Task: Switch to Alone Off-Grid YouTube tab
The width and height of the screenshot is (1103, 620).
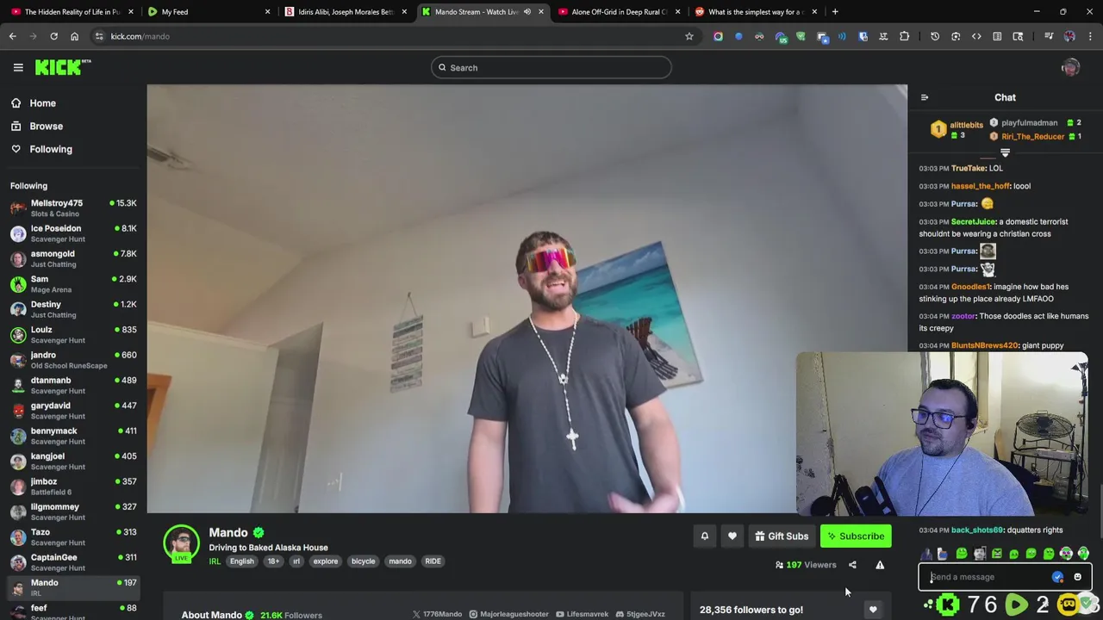Action: pyautogui.click(x=619, y=12)
